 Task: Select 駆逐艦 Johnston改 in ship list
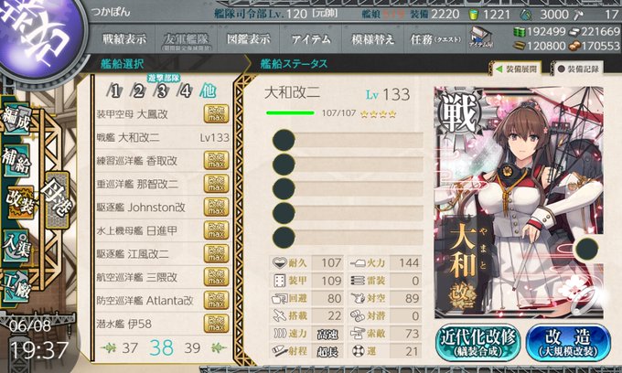pos(163,208)
